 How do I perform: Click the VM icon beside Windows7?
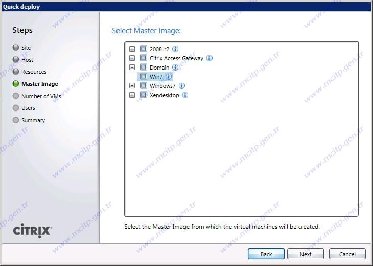(144, 86)
